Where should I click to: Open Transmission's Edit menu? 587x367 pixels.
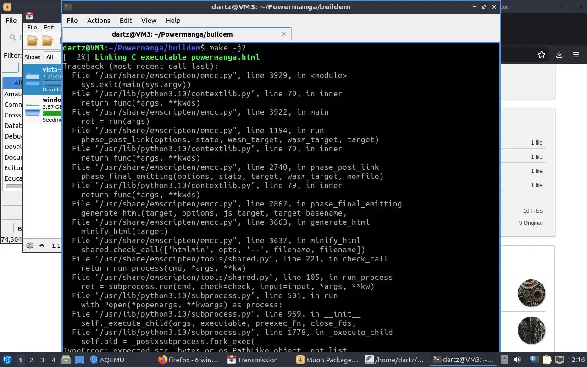pos(49,28)
